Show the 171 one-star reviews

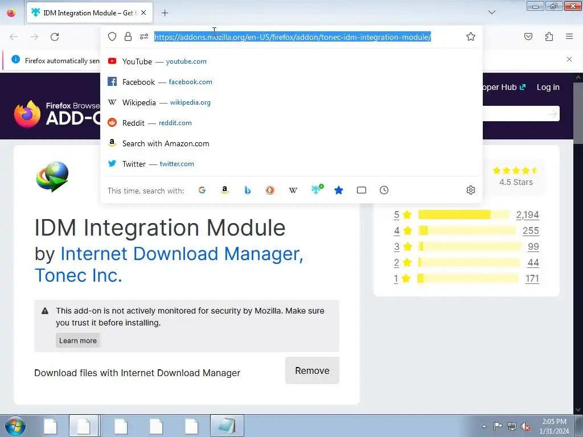[532, 279]
